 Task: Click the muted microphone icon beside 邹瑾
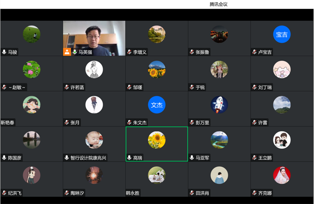(x=129, y=87)
